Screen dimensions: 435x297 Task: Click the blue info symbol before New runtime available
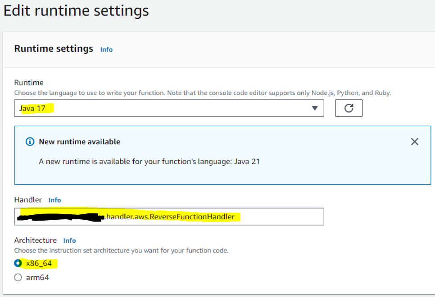(30, 142)
